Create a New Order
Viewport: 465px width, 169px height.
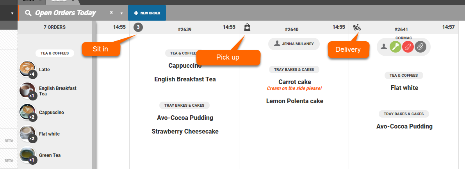(x=147, y=13)
